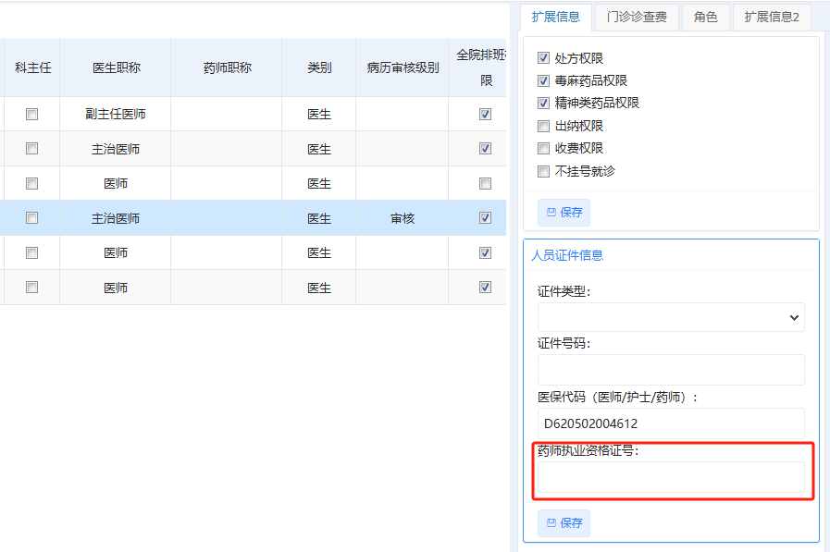830x552 pixels.
Task: Click the 药师职称 column header
Action: click(x=227, y=67)
